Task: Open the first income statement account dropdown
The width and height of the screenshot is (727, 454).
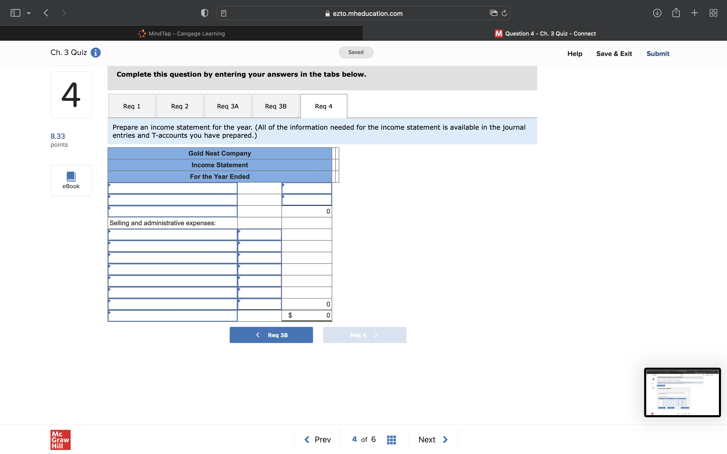Action: coord(173,188)
